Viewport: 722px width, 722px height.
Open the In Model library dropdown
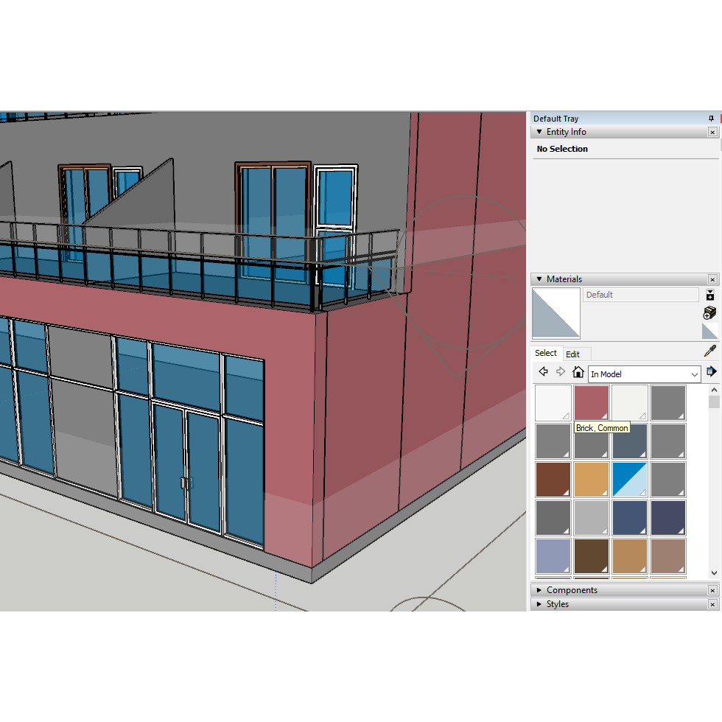644,374
